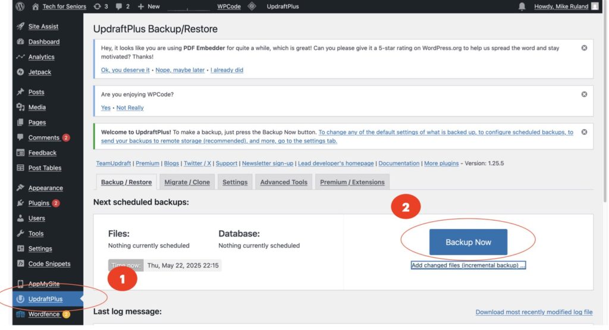Switch to the Migrate / Clone tab
Viewport: 609px width, 330px height.
pos(187,182)
